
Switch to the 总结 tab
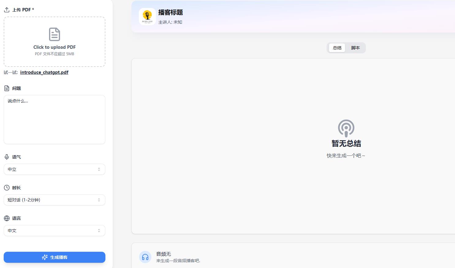tap(337, 48)
